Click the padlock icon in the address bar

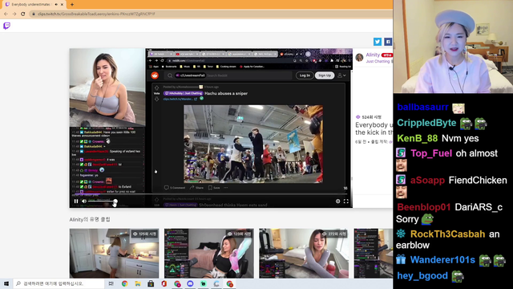(34, 14)
